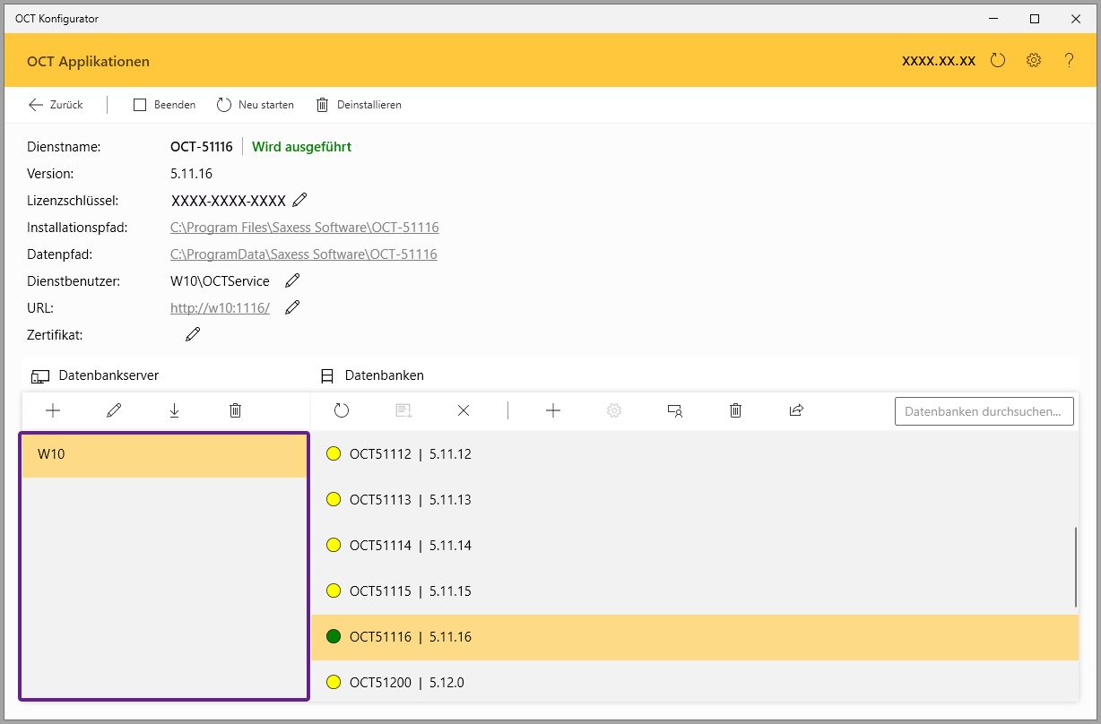Open the http://w10:1116/ URL link
Screen dimensions: 1101x724
220,308
